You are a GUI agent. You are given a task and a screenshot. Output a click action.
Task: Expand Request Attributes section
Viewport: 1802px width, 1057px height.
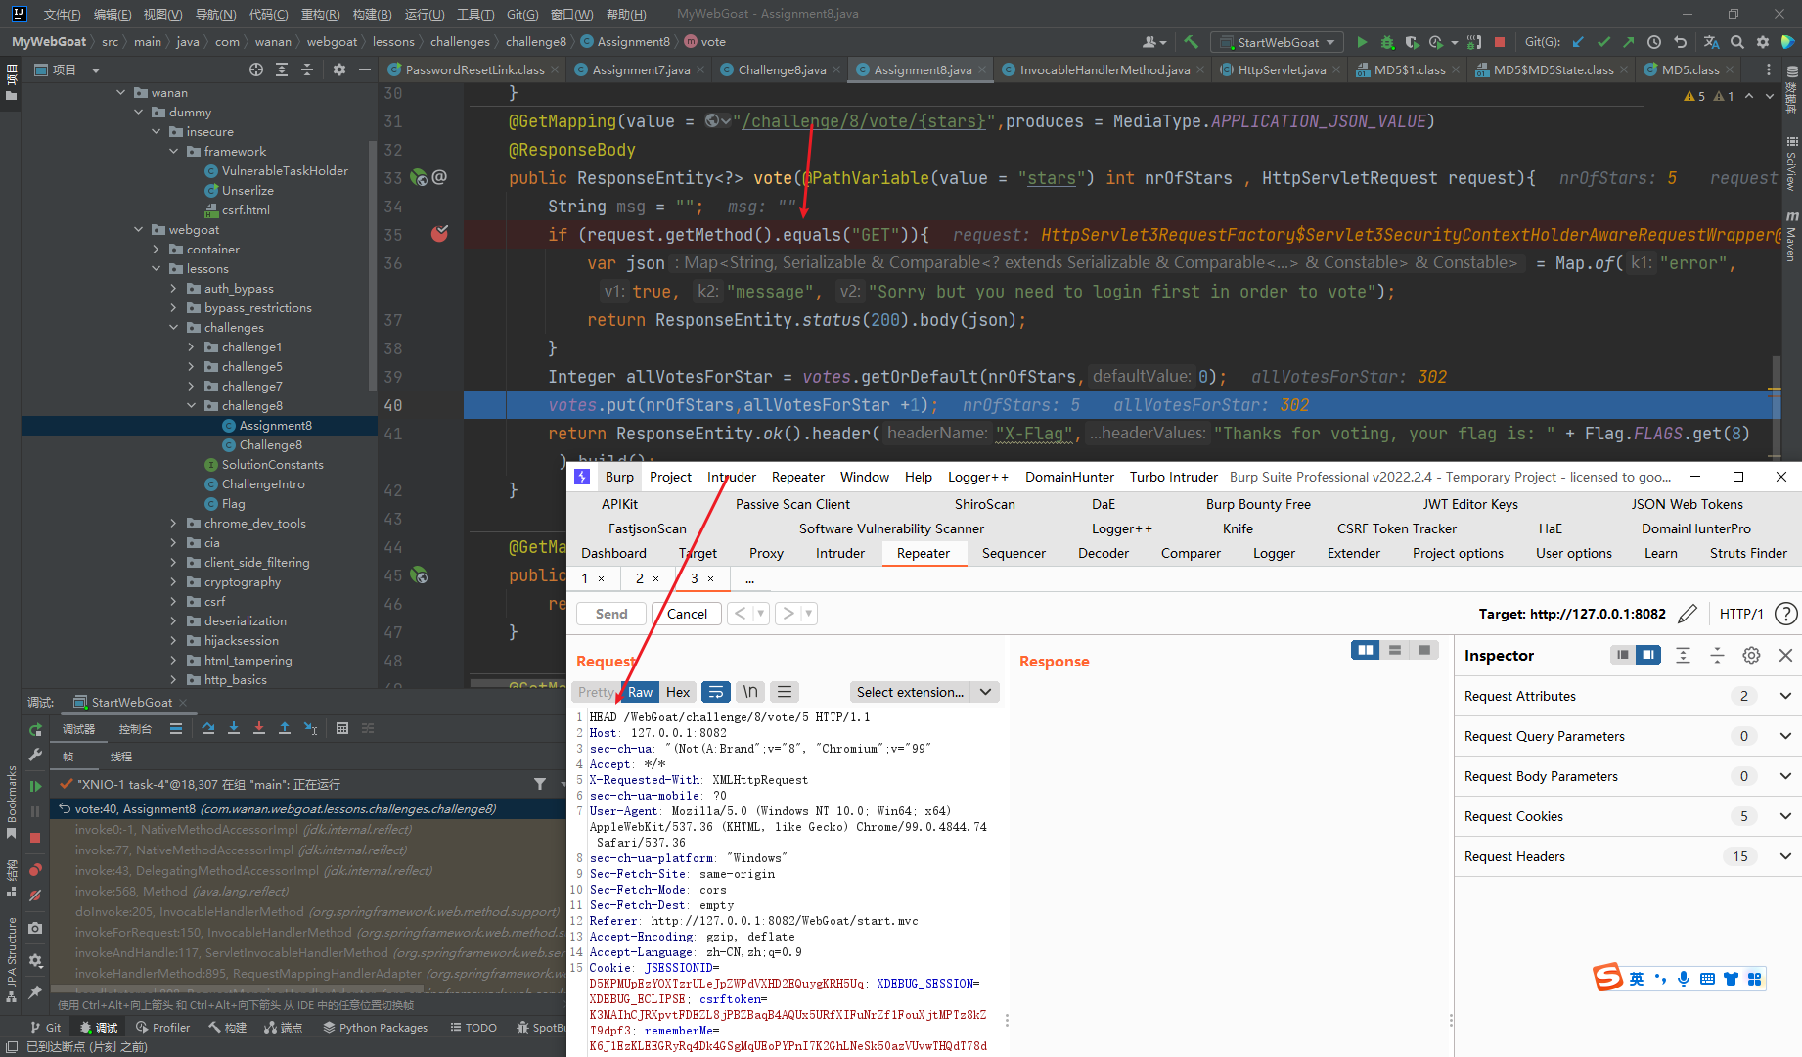coord(1785,696)
